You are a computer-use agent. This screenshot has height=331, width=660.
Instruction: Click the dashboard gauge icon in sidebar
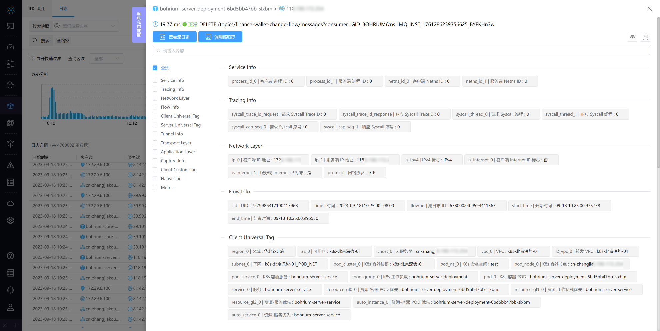11,47
